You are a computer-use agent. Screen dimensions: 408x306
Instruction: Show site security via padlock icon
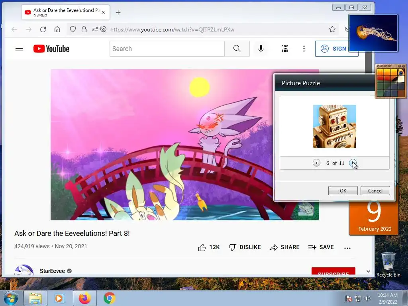(84, 29)
